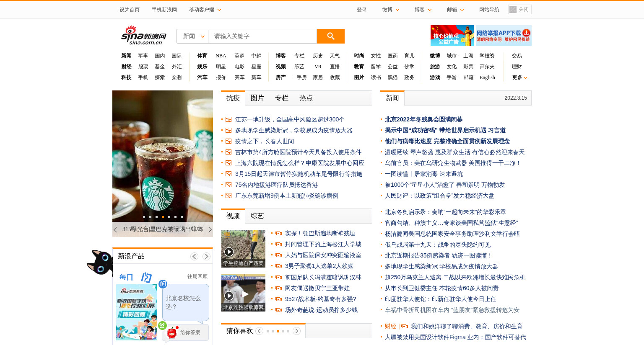Image resolution: width=644 pixels, height=345 pixels.
Task: Switch to the 热点 tab
Action: pos(306,98)
